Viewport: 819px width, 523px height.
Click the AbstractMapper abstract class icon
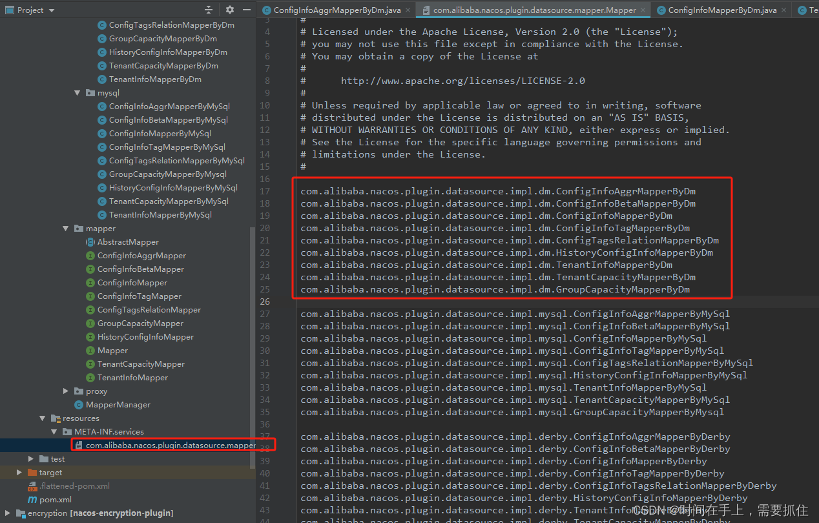point(90,242)
